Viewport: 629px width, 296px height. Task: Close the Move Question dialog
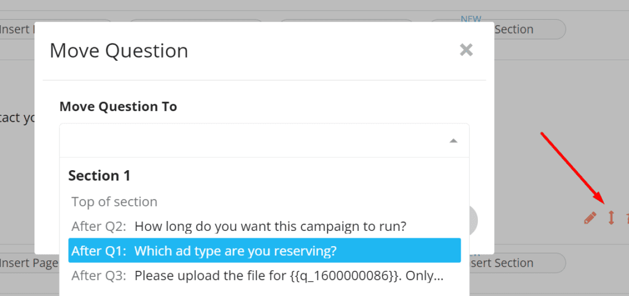coord(466,50)
